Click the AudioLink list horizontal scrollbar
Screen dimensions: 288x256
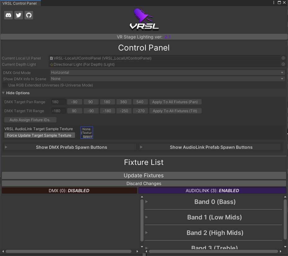(213, 251)
